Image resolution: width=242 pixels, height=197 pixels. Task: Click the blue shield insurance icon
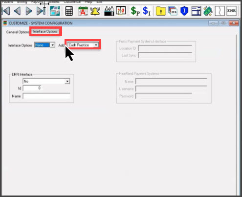point(184,11)
